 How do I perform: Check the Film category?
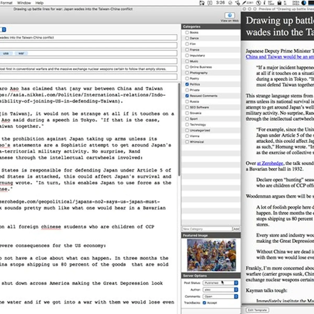tap(187, 44)
